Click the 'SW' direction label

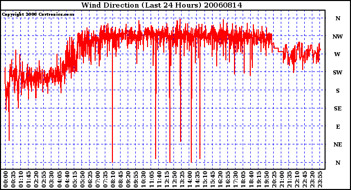pyautogui.click(x=338, y=72)
